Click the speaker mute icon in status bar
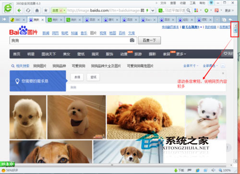The height and width of the screenshot is (174, 240). pyautogui.click(x=213, y=170)
